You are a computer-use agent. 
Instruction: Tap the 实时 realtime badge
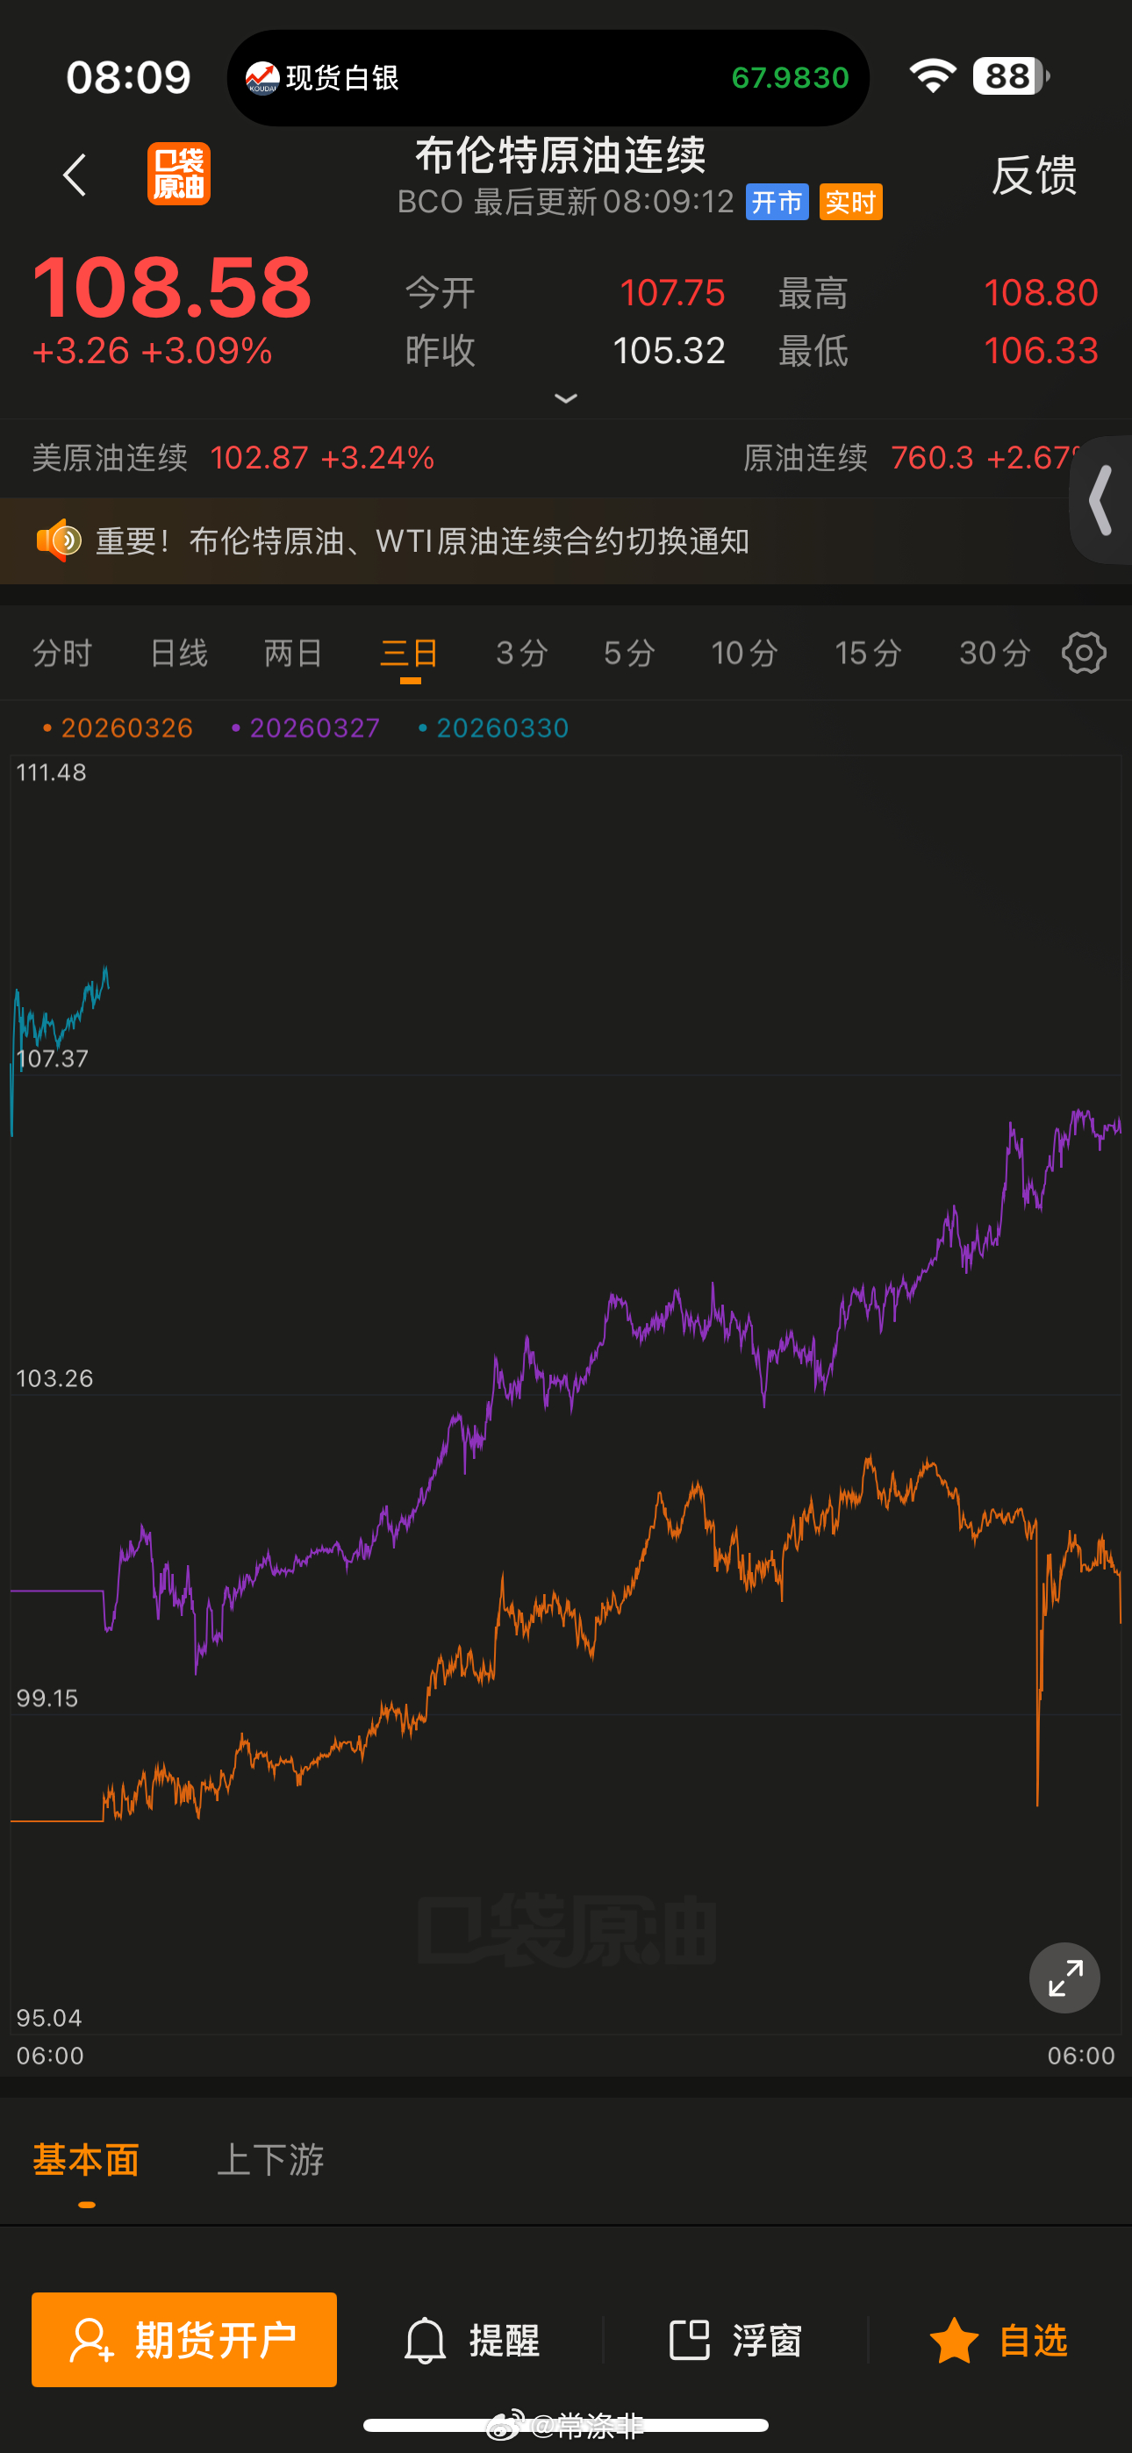[851, 202]
